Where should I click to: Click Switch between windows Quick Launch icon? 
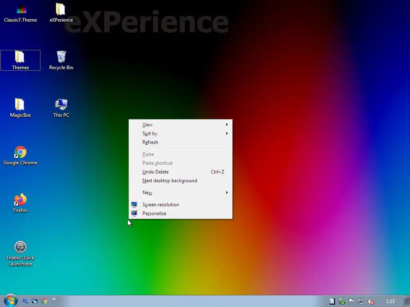pos(35,301)
